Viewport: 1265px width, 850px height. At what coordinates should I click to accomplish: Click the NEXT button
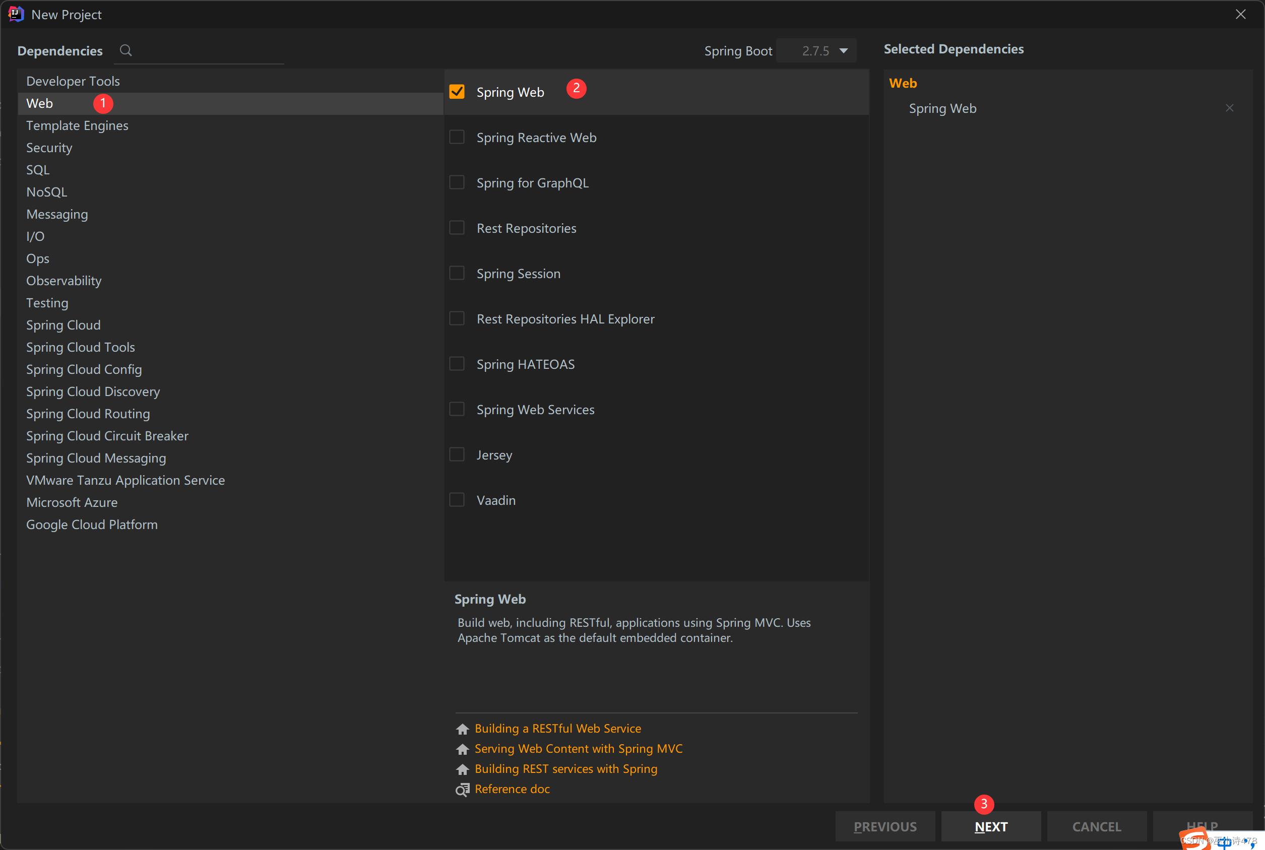[991, 827]
